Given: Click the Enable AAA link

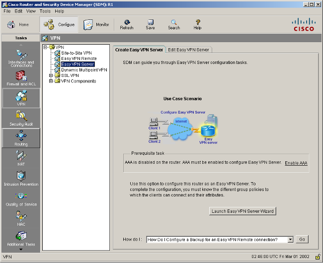Looking at the screenshot, I should (x=296, y=163).
